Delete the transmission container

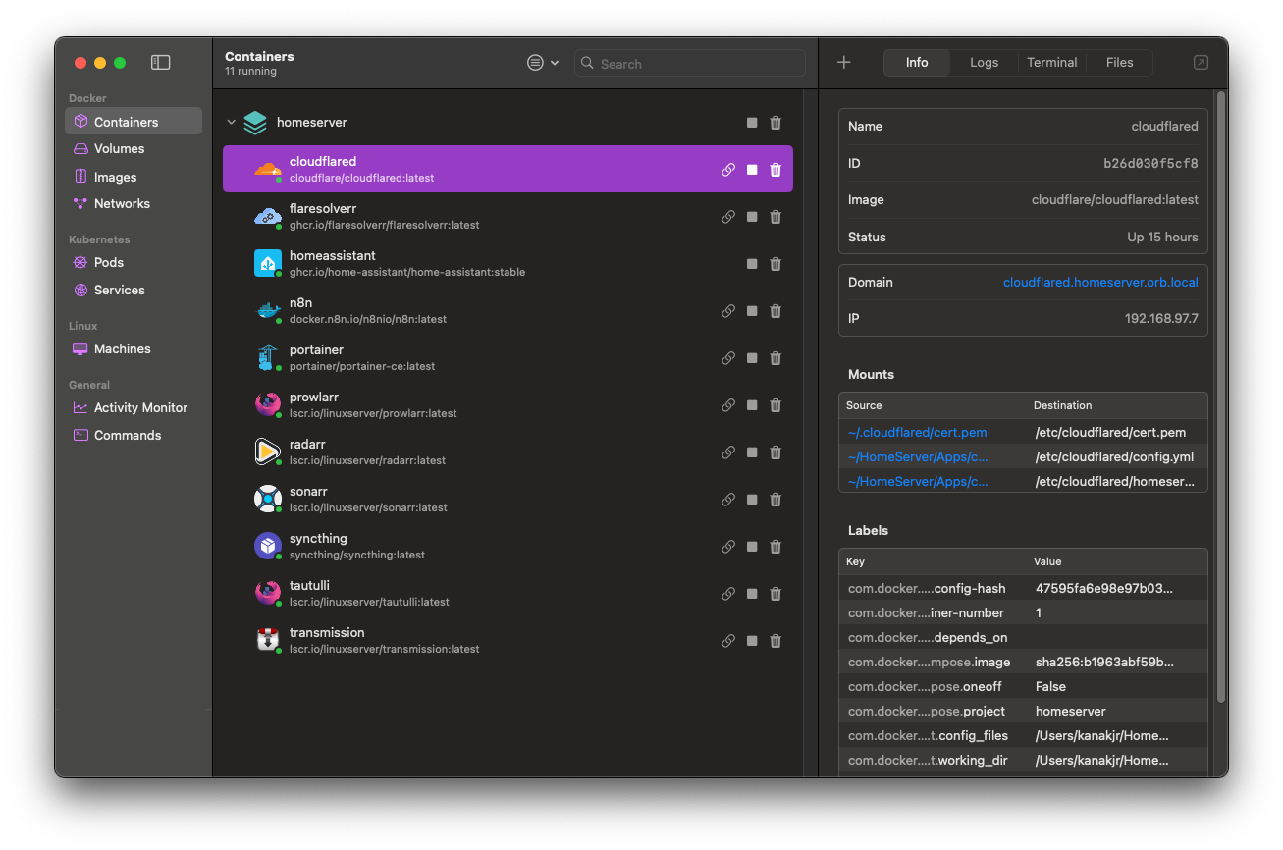pos(775,640)
